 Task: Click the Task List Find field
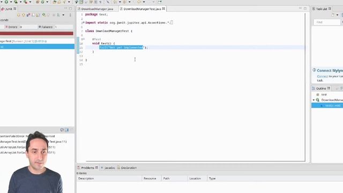point(327,22)
